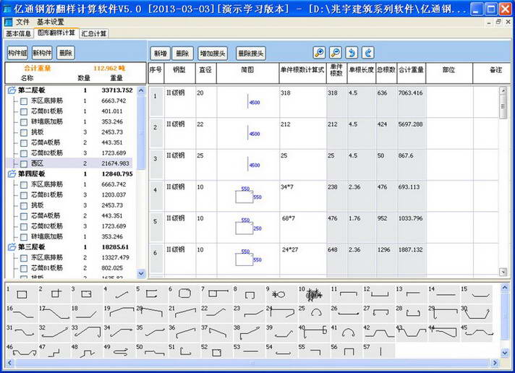
Task: Select rebar shape number 41 semicircle arch
Action: pyautogui.click(x=347, y=333)
